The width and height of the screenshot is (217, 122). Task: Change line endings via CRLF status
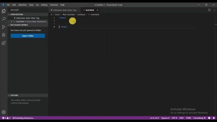pos(181,118)
